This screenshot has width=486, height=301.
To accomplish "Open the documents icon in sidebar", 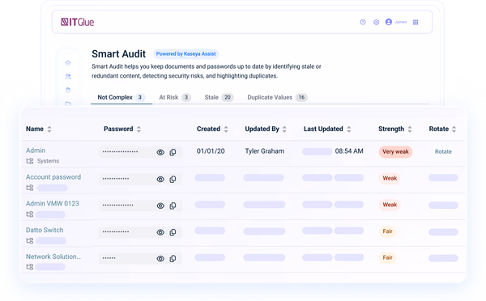I will pyautogui.click(x=68, y=90).
